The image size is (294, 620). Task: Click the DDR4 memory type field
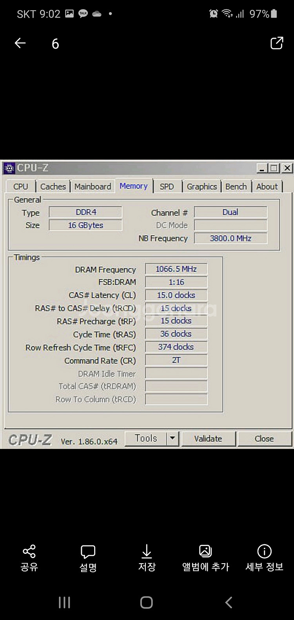[85, 212]
